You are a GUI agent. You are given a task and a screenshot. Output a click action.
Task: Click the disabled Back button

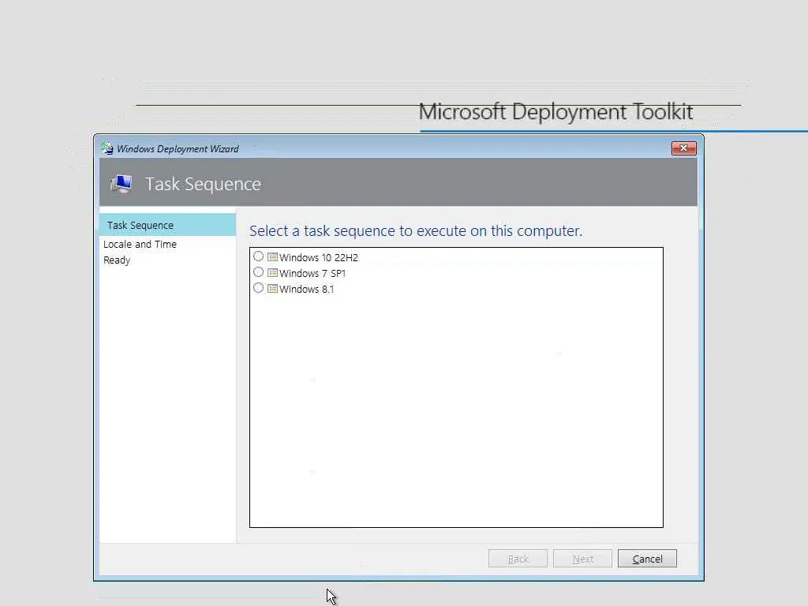tap(518, 559)
